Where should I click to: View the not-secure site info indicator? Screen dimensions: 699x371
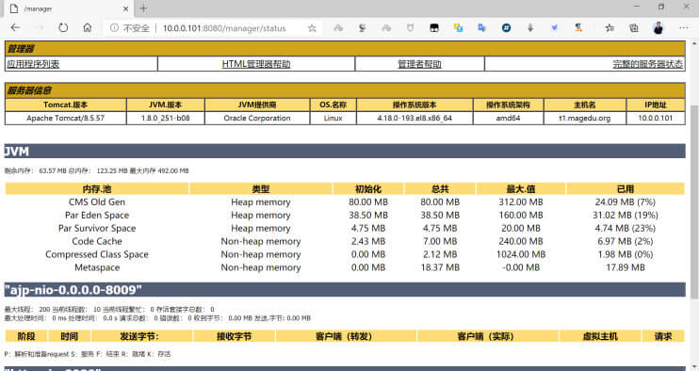(130, 28)
